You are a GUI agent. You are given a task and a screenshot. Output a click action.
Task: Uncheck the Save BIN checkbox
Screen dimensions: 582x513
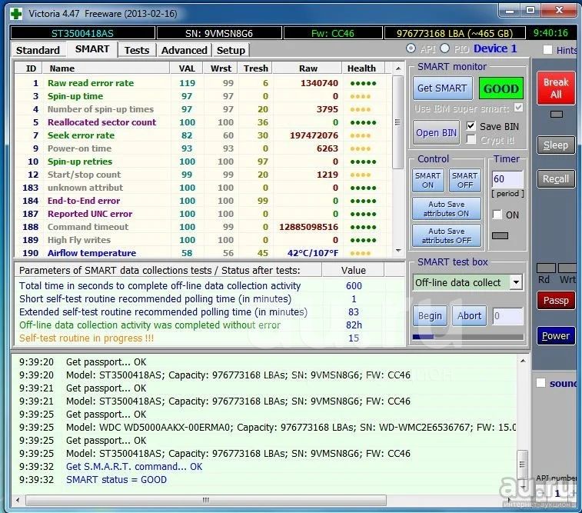pos(471,126)
